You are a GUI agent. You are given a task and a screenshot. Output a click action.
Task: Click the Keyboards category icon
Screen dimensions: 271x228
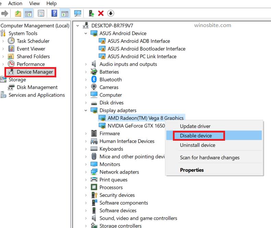[x=94, y=149]
